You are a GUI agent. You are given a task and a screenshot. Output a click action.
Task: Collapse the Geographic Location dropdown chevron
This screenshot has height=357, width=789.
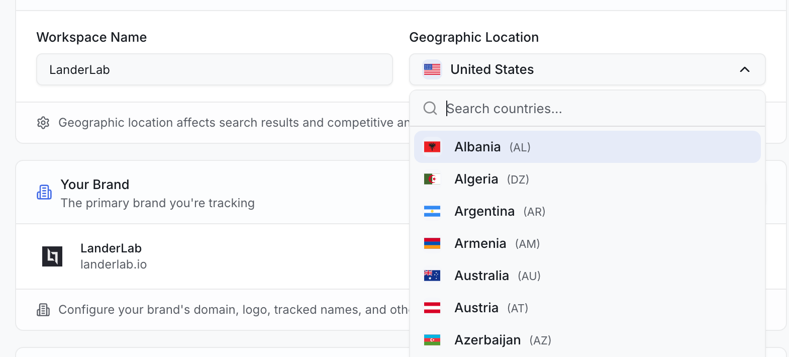click(745, 69)
